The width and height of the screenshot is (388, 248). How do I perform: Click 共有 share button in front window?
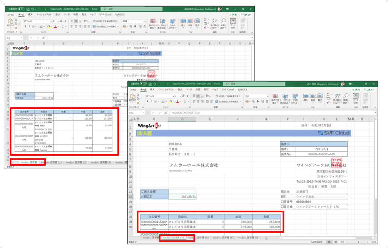[356, 89]
